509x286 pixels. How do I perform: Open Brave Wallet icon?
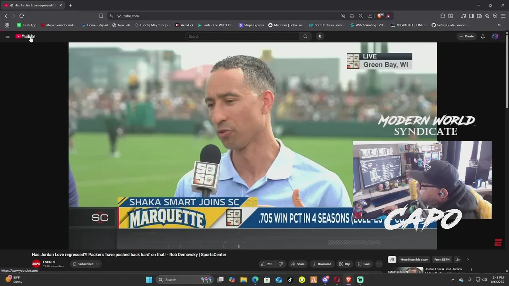479,16
